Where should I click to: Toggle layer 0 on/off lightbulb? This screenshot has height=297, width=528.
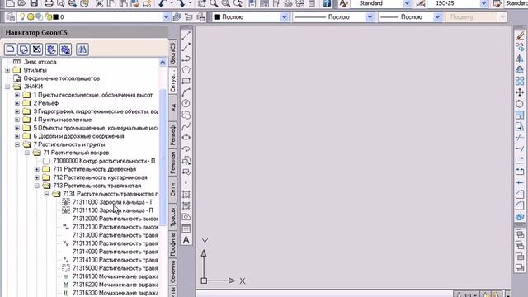22,16
